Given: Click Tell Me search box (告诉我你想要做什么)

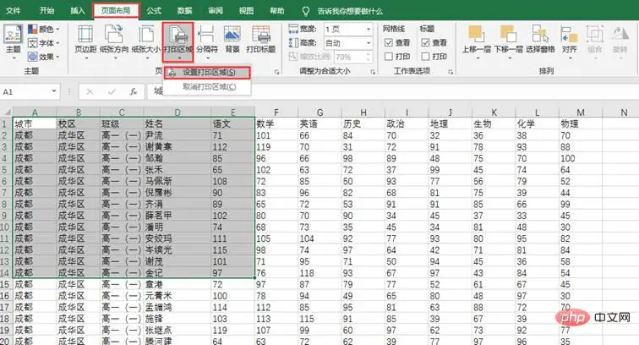Looking at the screenshot, I should tap(350, 11).
